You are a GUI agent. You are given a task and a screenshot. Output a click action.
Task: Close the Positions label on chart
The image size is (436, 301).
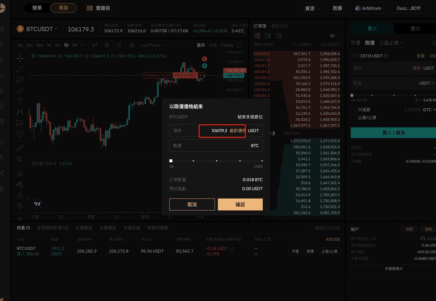point(201,75)
